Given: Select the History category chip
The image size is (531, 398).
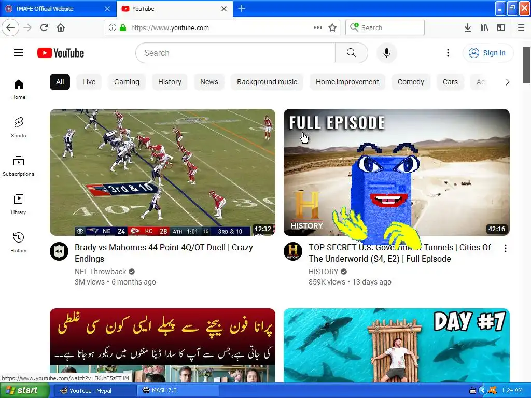Looking at the screenshot, I should click(170, 82).
